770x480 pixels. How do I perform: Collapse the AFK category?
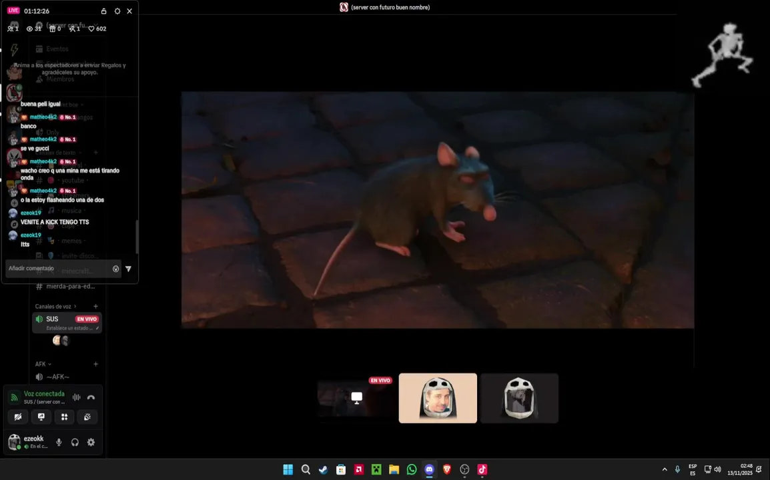pyautogui.click(x=43, y=364)
